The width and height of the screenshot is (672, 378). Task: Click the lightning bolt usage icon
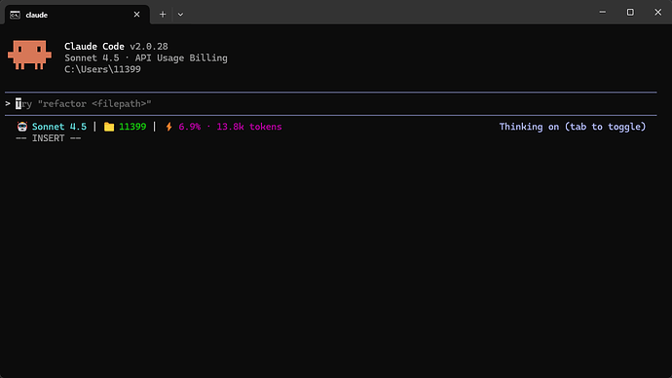(168, 127)
